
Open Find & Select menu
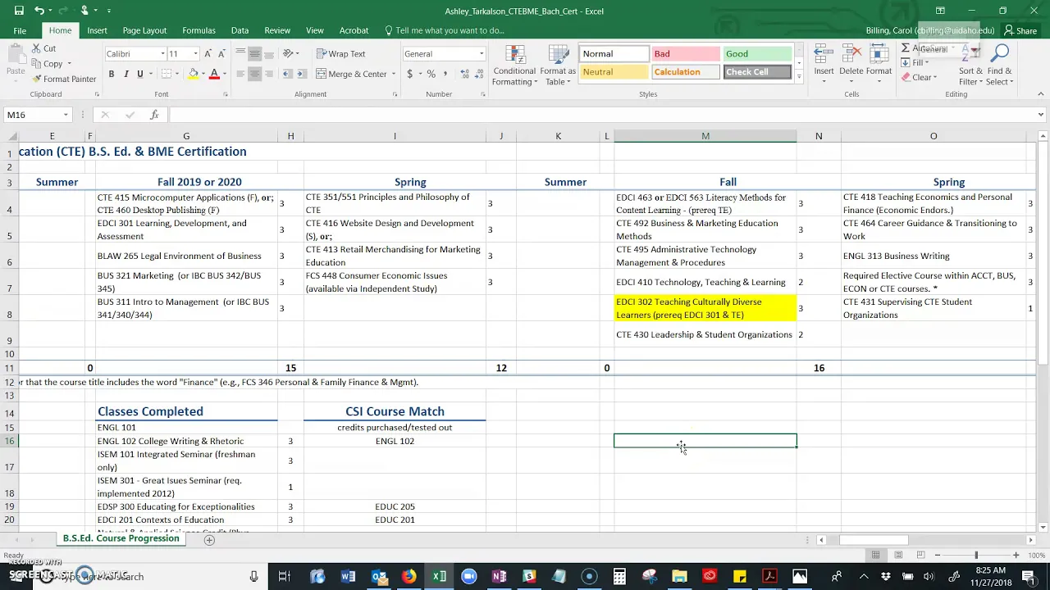click(1000, 66)
